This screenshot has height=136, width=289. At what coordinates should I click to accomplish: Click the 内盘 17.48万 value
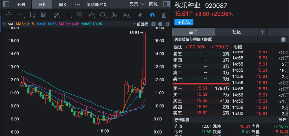[x=281, y=126]
